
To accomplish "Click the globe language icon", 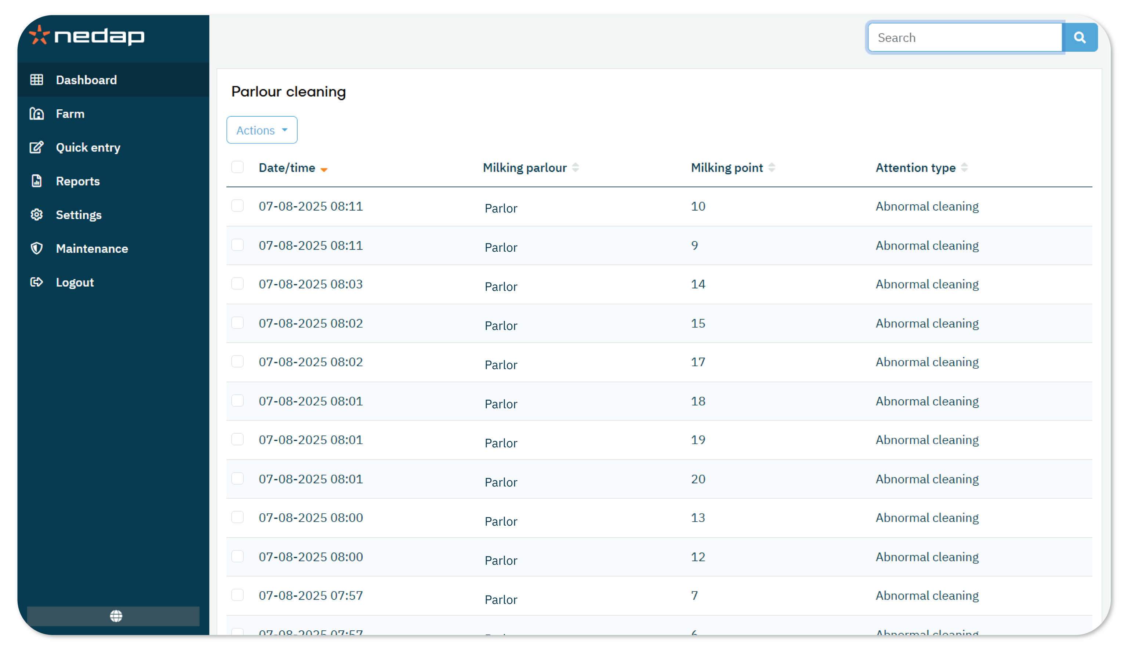I will click(x=116, y=616).
